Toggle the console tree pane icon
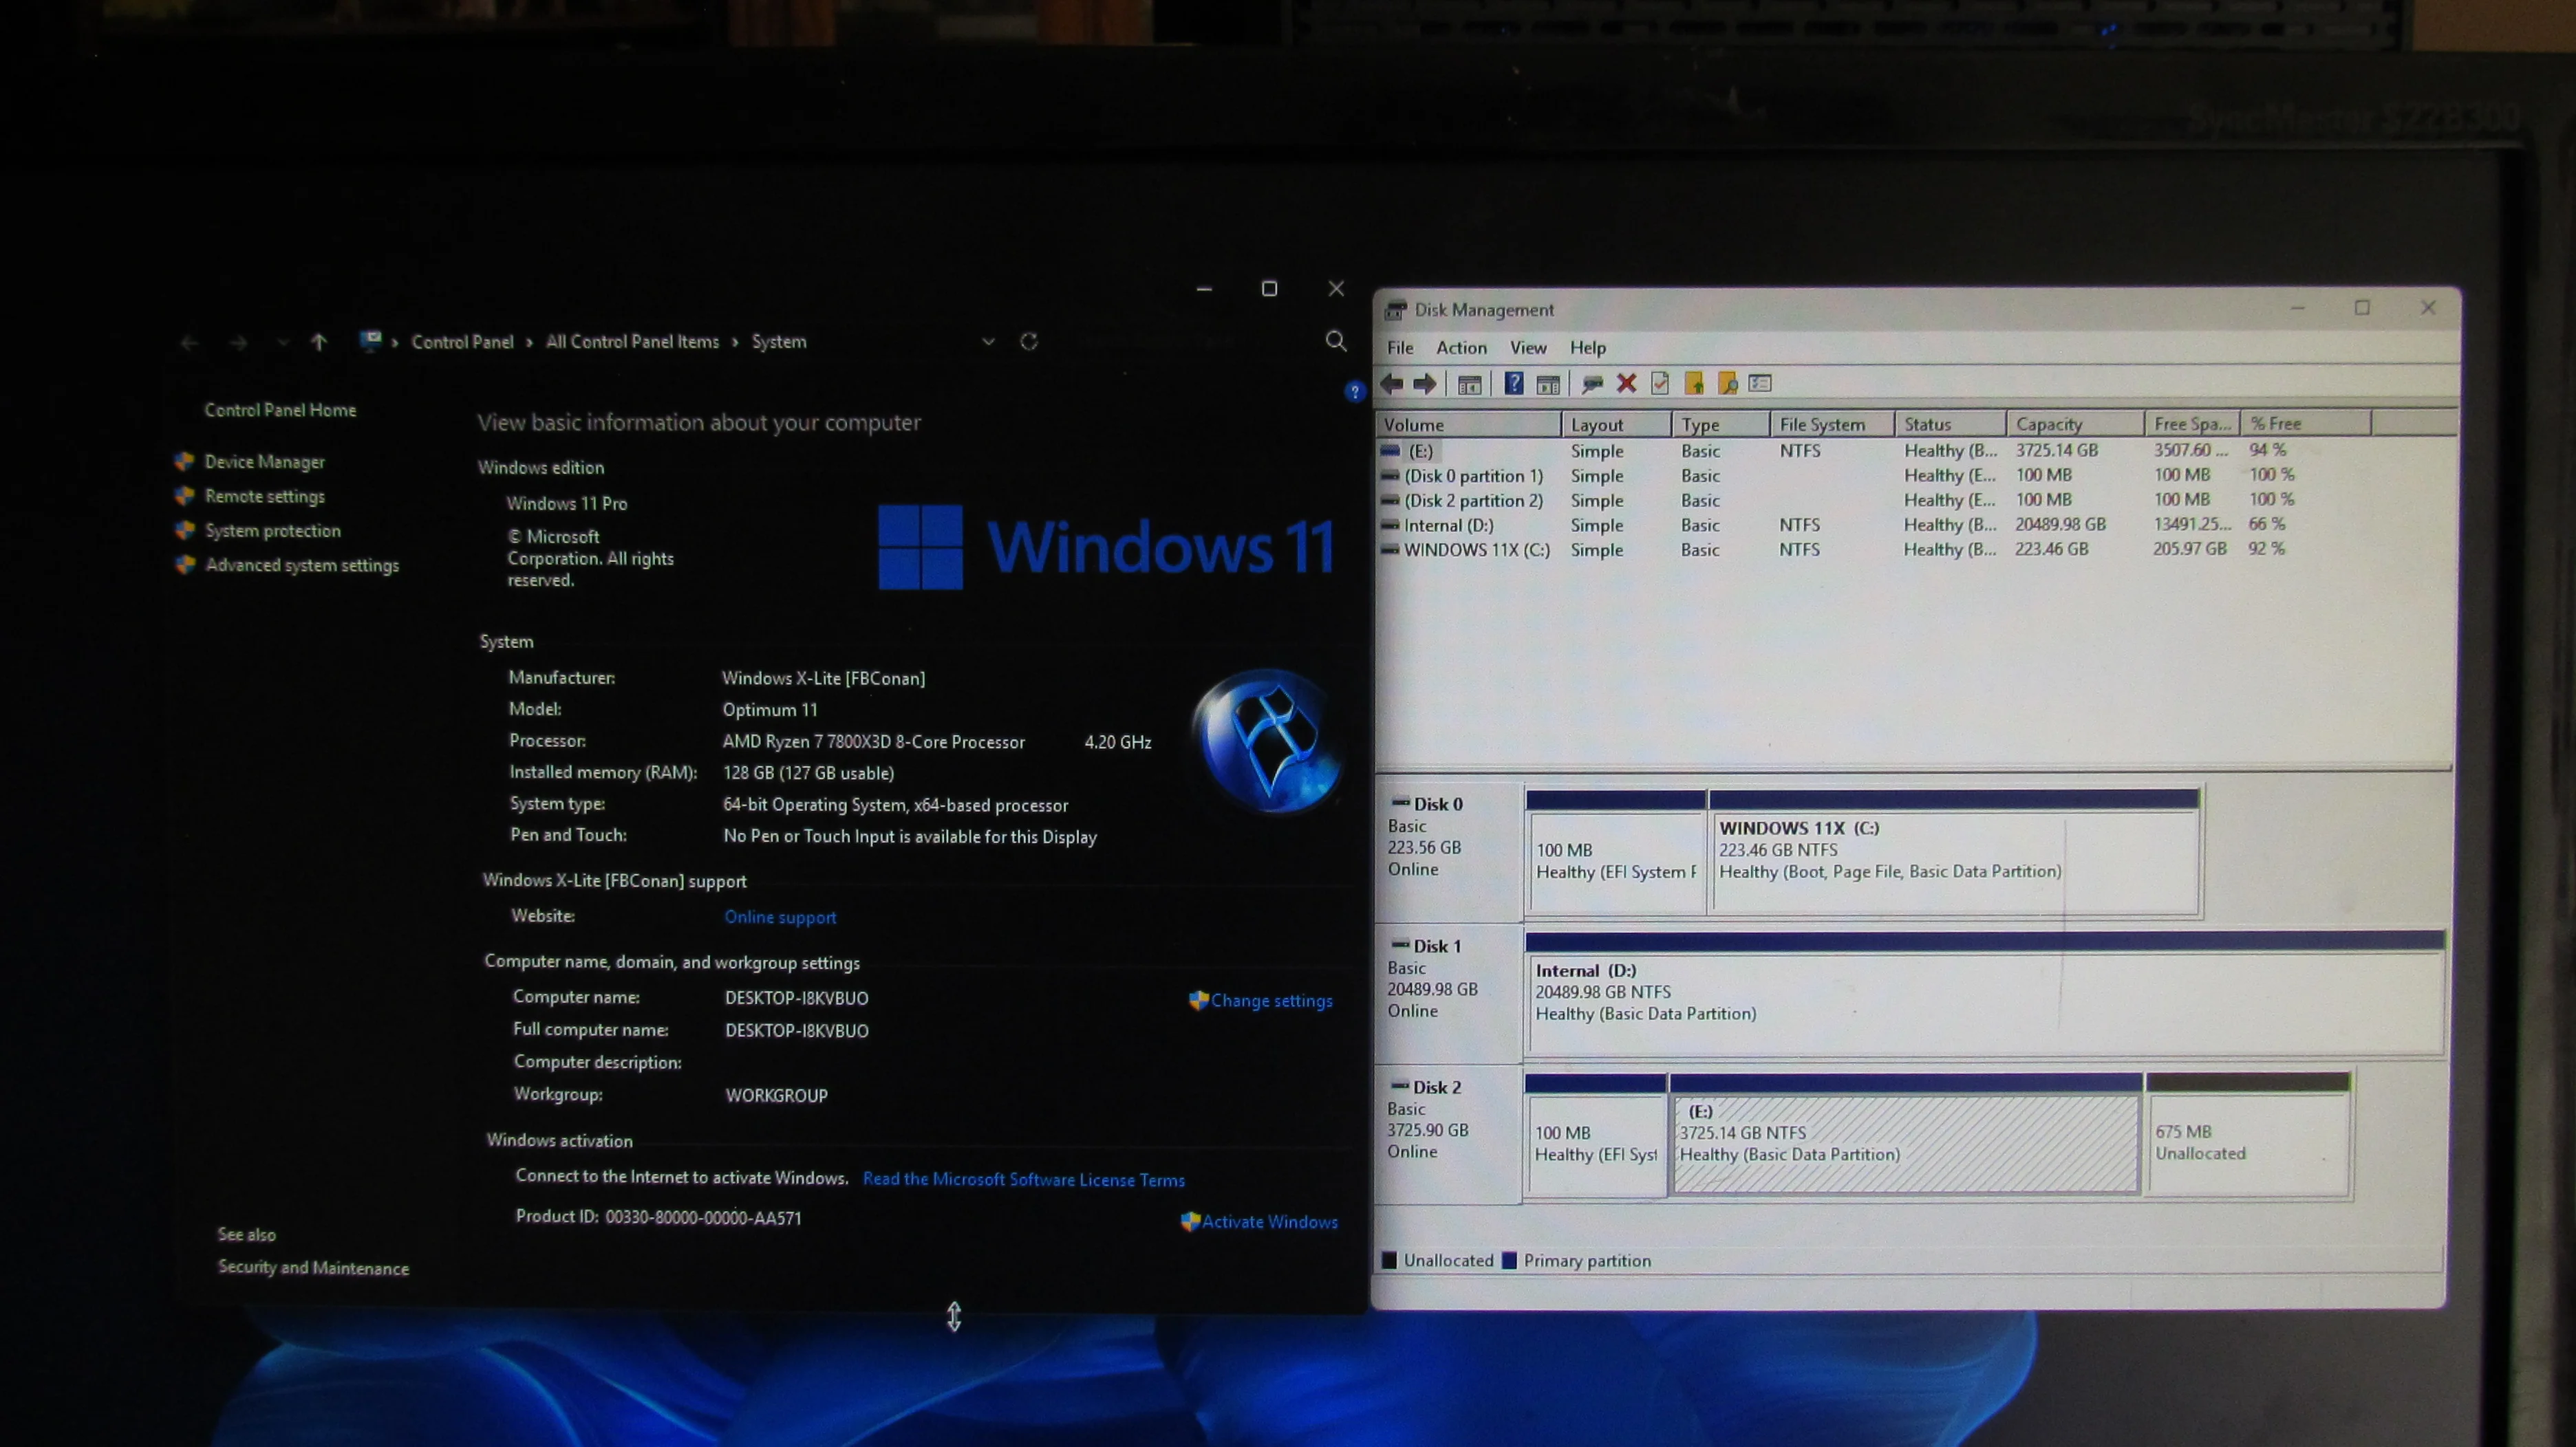This screenshot has height=1447, width=2576. [x=1469, y=384]
